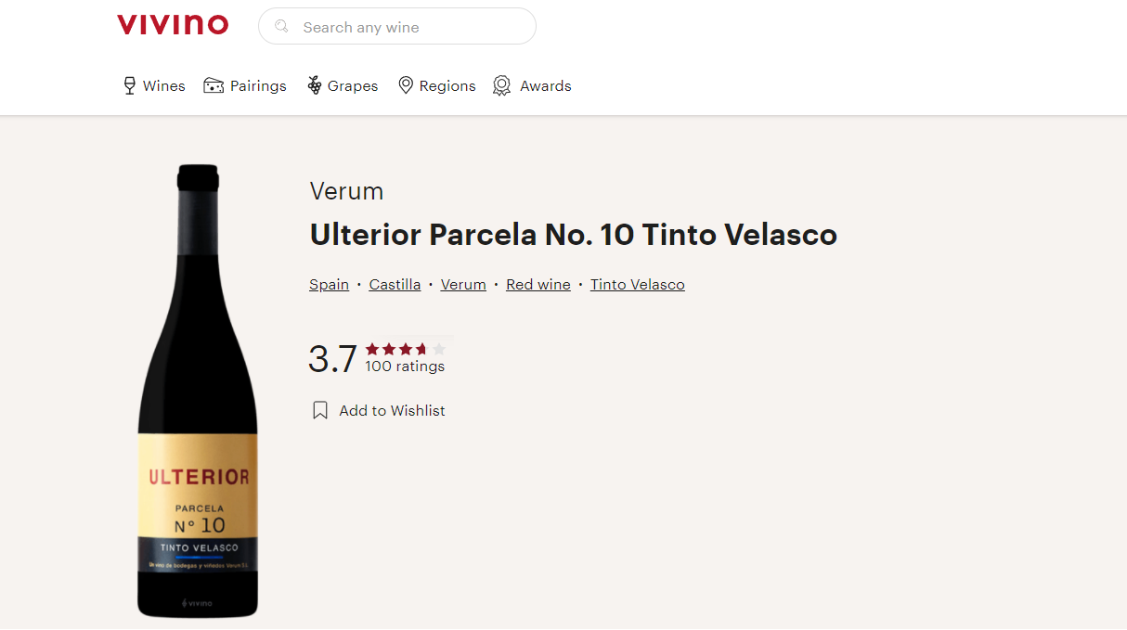
Task: Follow the Red wine link
Action: click(x=538, y=285)
